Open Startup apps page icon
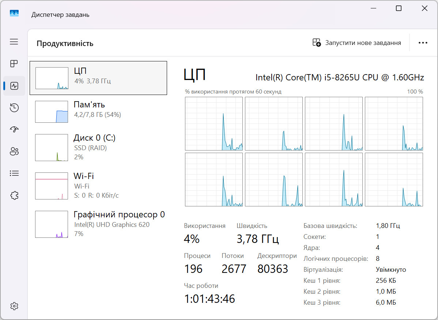This screenshot has height=320, width=438. pos(14,129)
